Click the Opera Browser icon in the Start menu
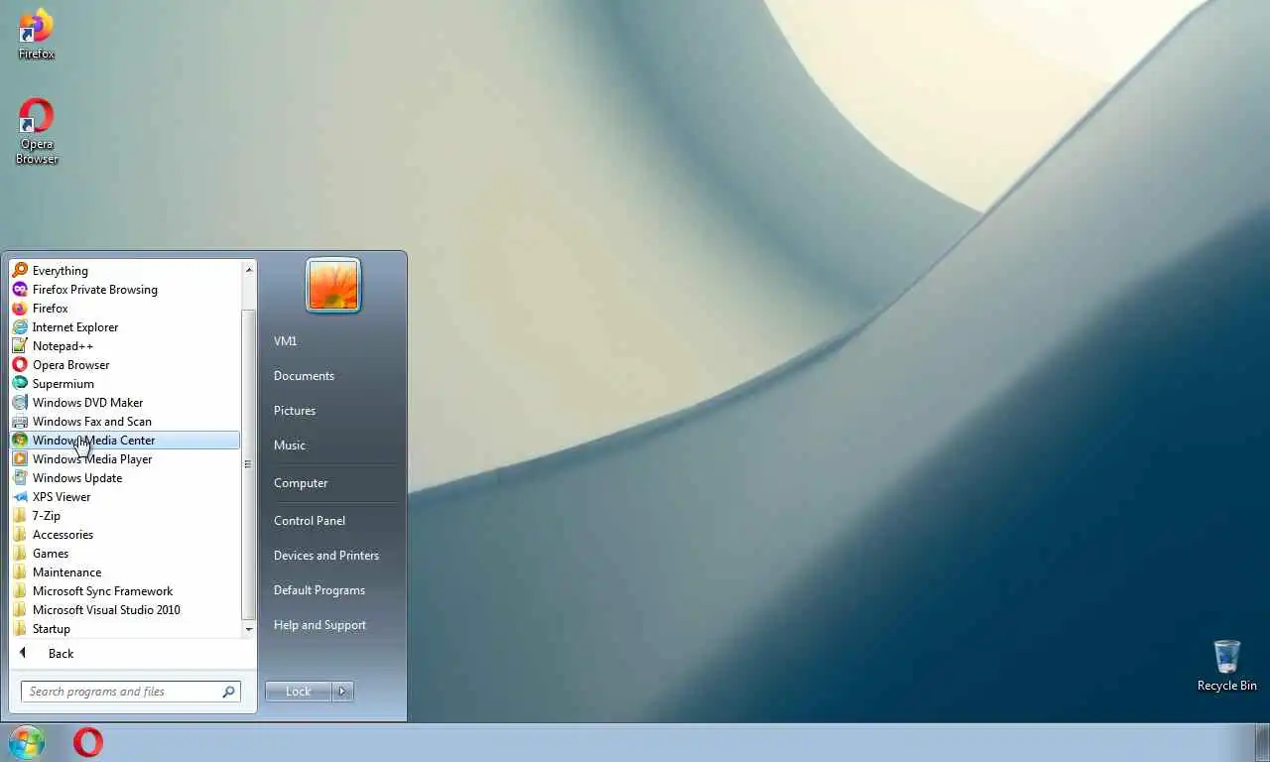 (x=20, y=364)
